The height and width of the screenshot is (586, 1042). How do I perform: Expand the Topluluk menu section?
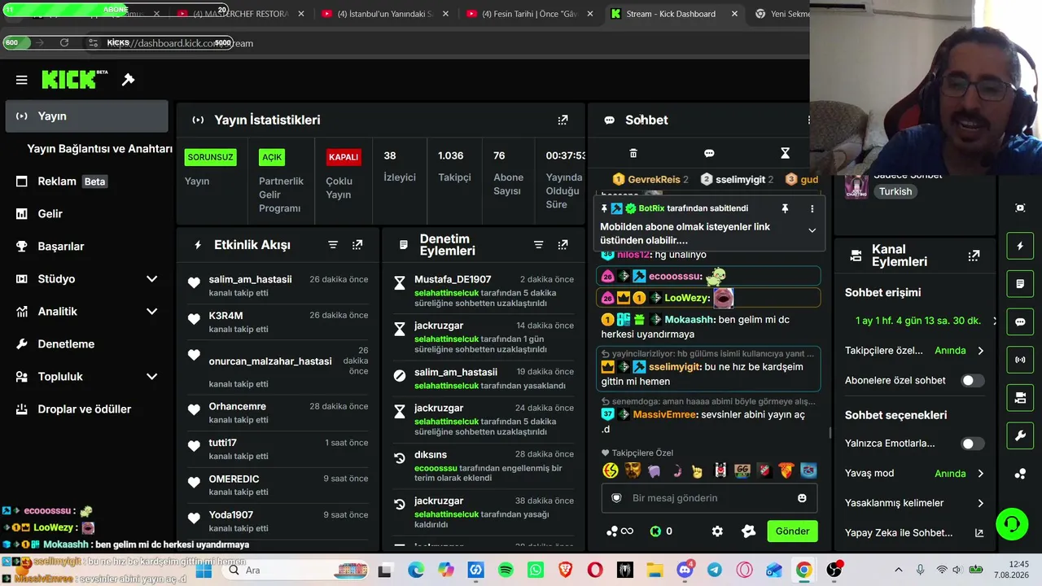(x=151, y=377)
